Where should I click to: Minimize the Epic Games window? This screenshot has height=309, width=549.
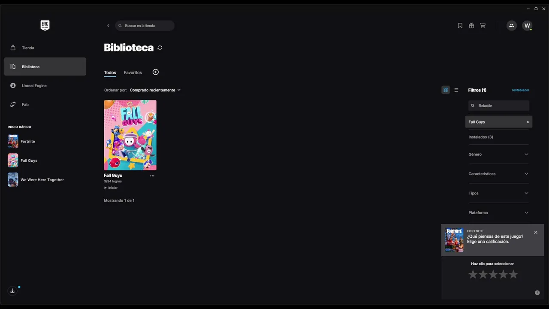click(528, 9)
